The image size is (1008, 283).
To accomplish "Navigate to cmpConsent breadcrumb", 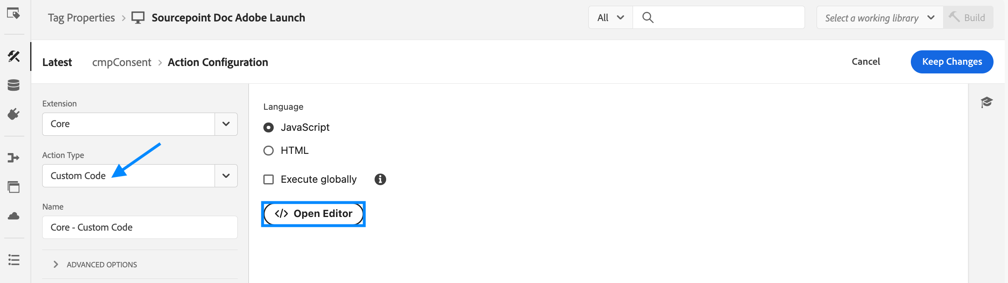I will [x=122, y=62].
